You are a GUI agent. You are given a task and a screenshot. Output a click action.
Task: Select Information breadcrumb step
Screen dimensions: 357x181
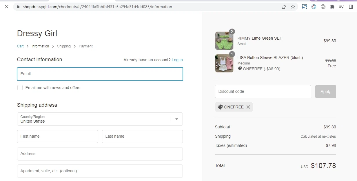40,46
